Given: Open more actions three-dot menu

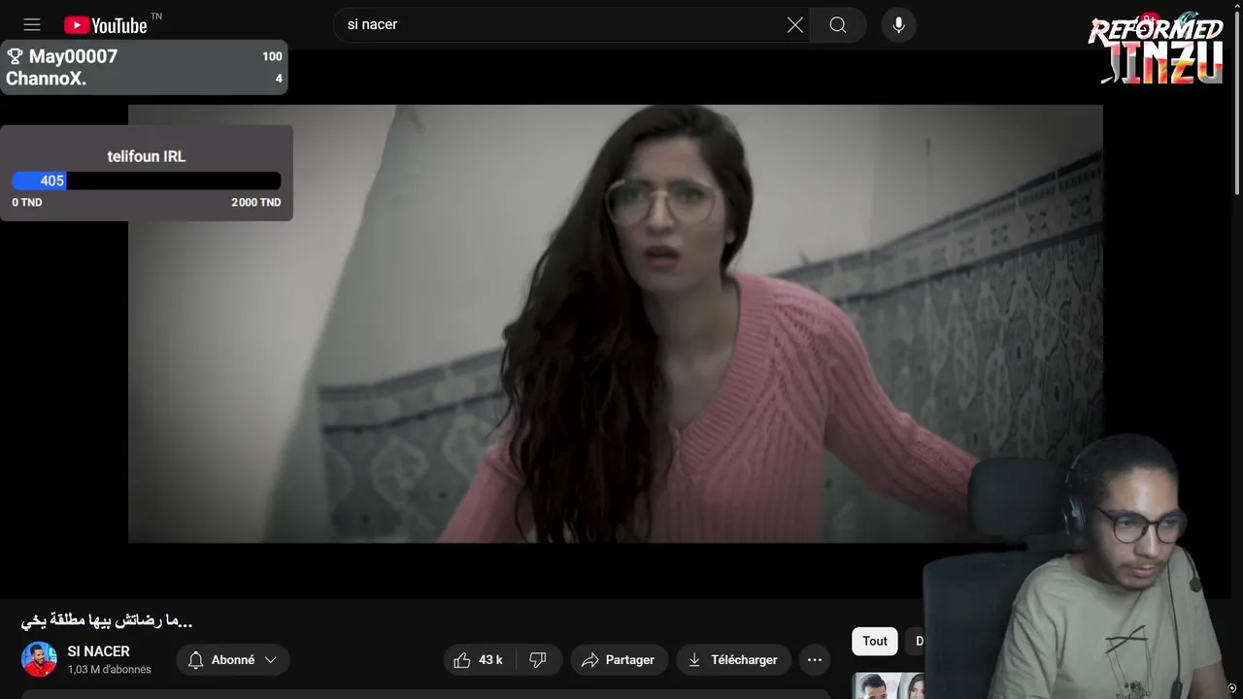Looking at the screenshot, I should point(815,660).
